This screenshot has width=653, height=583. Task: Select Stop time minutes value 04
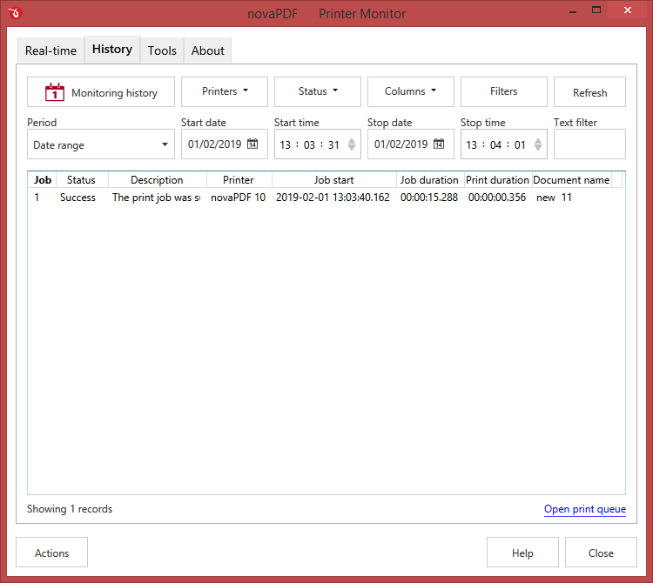[495, 144]
